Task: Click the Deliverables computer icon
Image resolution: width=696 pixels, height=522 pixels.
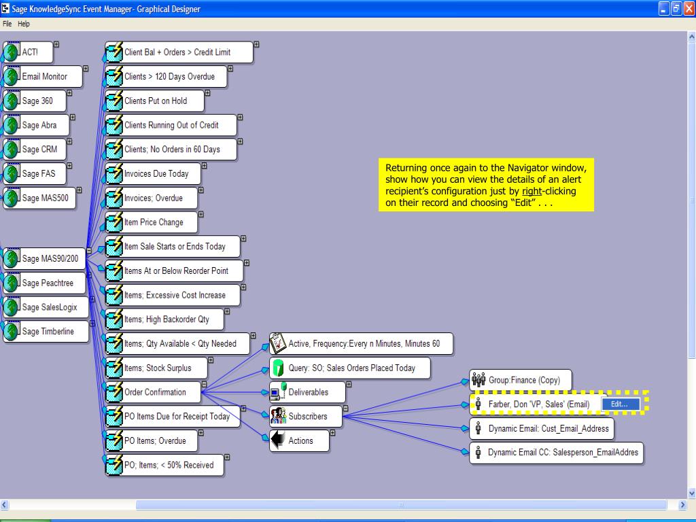Action: (x=278, y=392)
